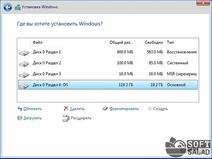
Task: Click the Основной type cell
Action: click(176, 85)
